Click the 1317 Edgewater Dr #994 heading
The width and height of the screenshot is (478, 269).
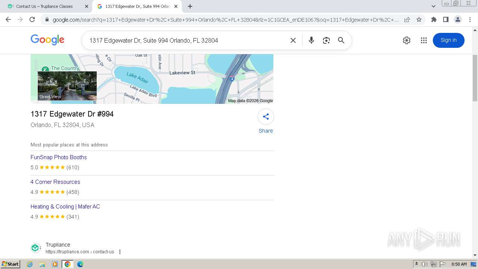pyautogui.click(x=72, y=114)
